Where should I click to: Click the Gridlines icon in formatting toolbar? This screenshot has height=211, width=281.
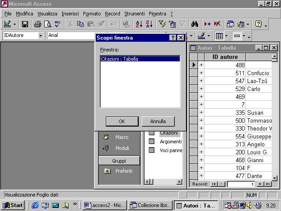click(220, 36)
